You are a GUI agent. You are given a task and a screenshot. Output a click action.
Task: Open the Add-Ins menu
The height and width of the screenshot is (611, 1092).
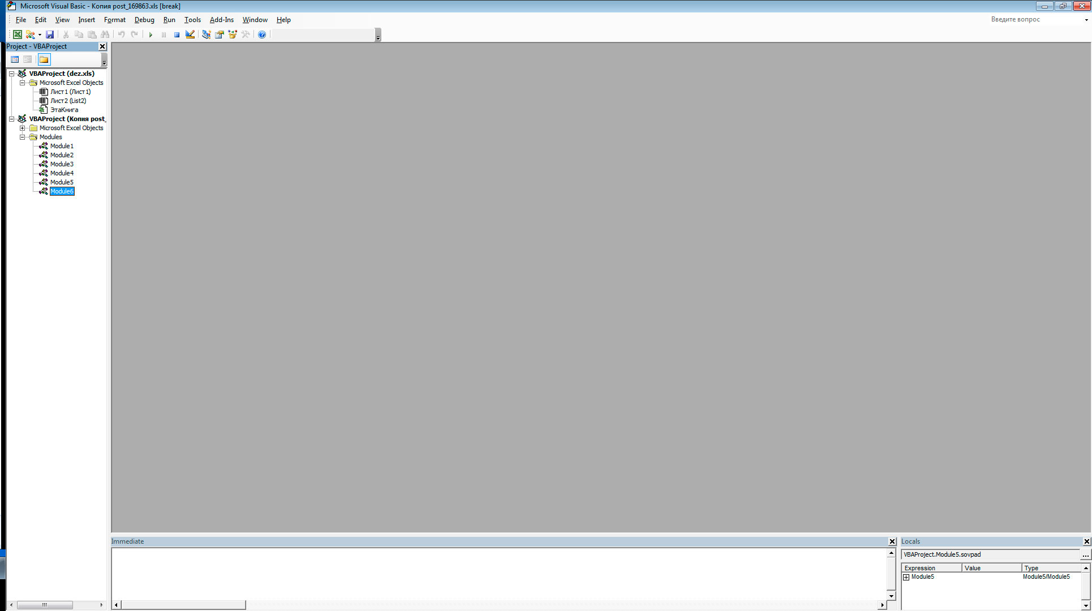coord(222,20)
